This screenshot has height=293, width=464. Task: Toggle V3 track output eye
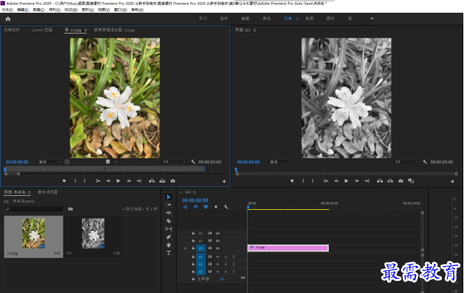(218, 233)
